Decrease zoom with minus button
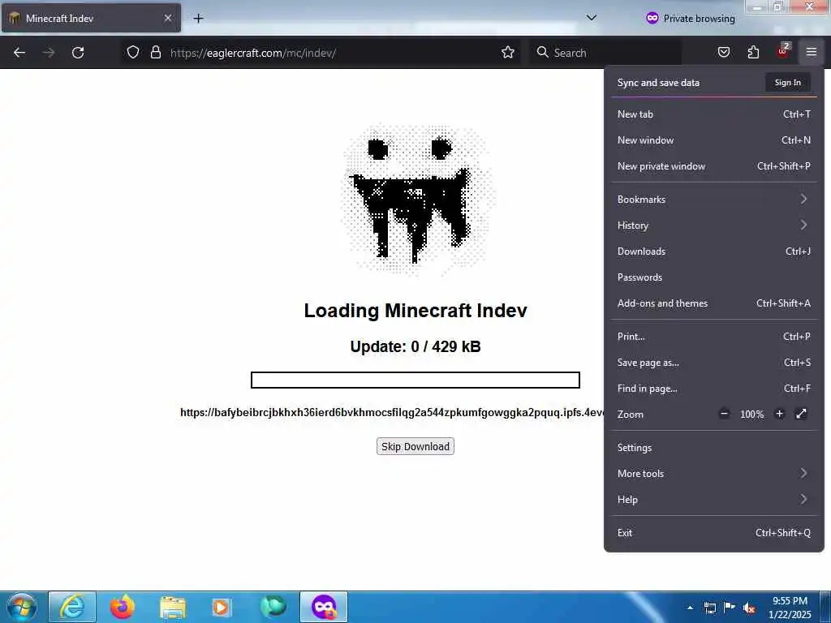Image resolution: width=831 pixels, height=623 pixels. [x=724, y=414]
